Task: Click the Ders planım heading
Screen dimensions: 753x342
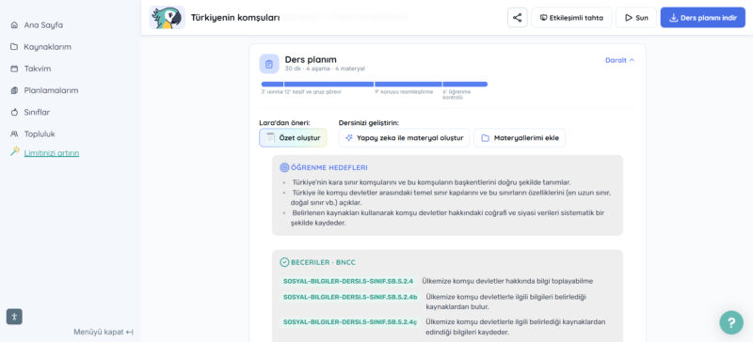Action: 311,59
